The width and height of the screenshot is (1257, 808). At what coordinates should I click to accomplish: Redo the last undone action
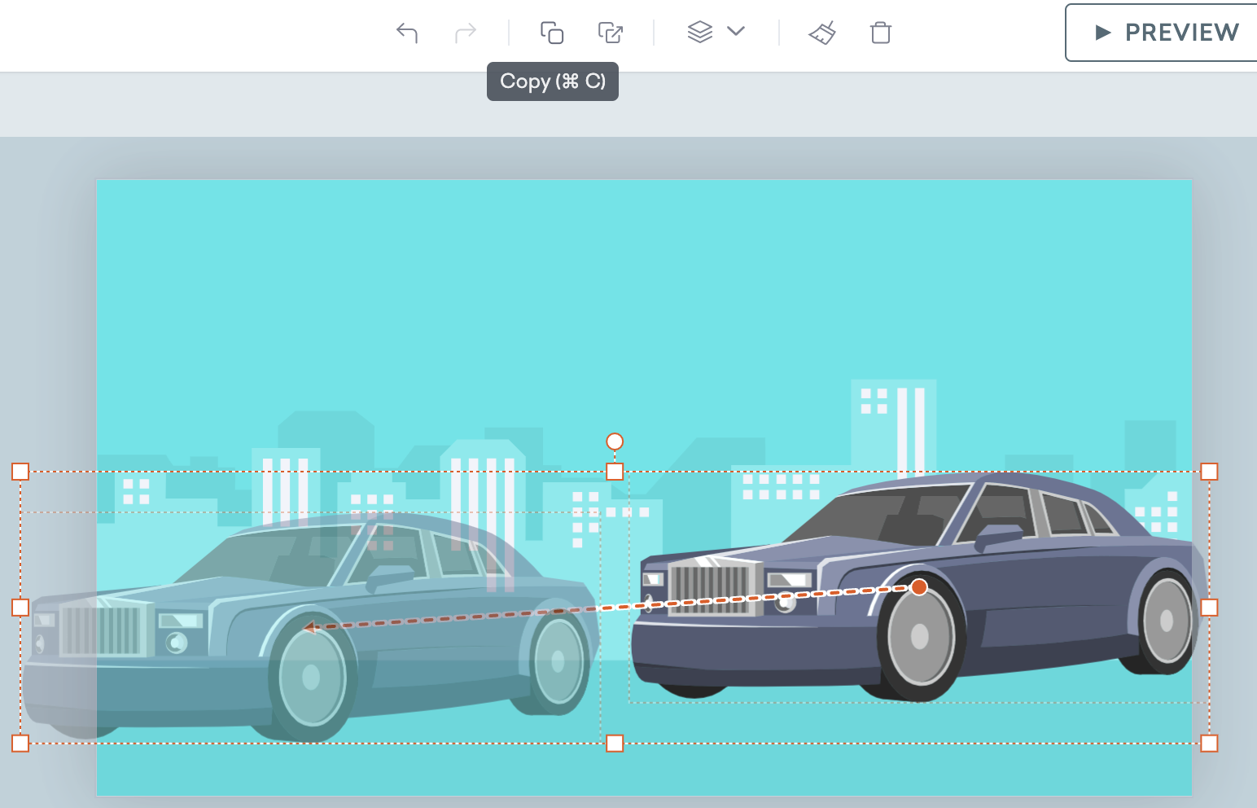tap(464, 33)
